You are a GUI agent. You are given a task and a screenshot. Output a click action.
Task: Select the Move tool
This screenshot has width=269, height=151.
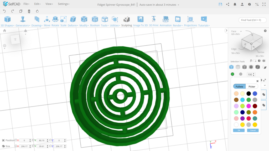click(x=47, y=21)
